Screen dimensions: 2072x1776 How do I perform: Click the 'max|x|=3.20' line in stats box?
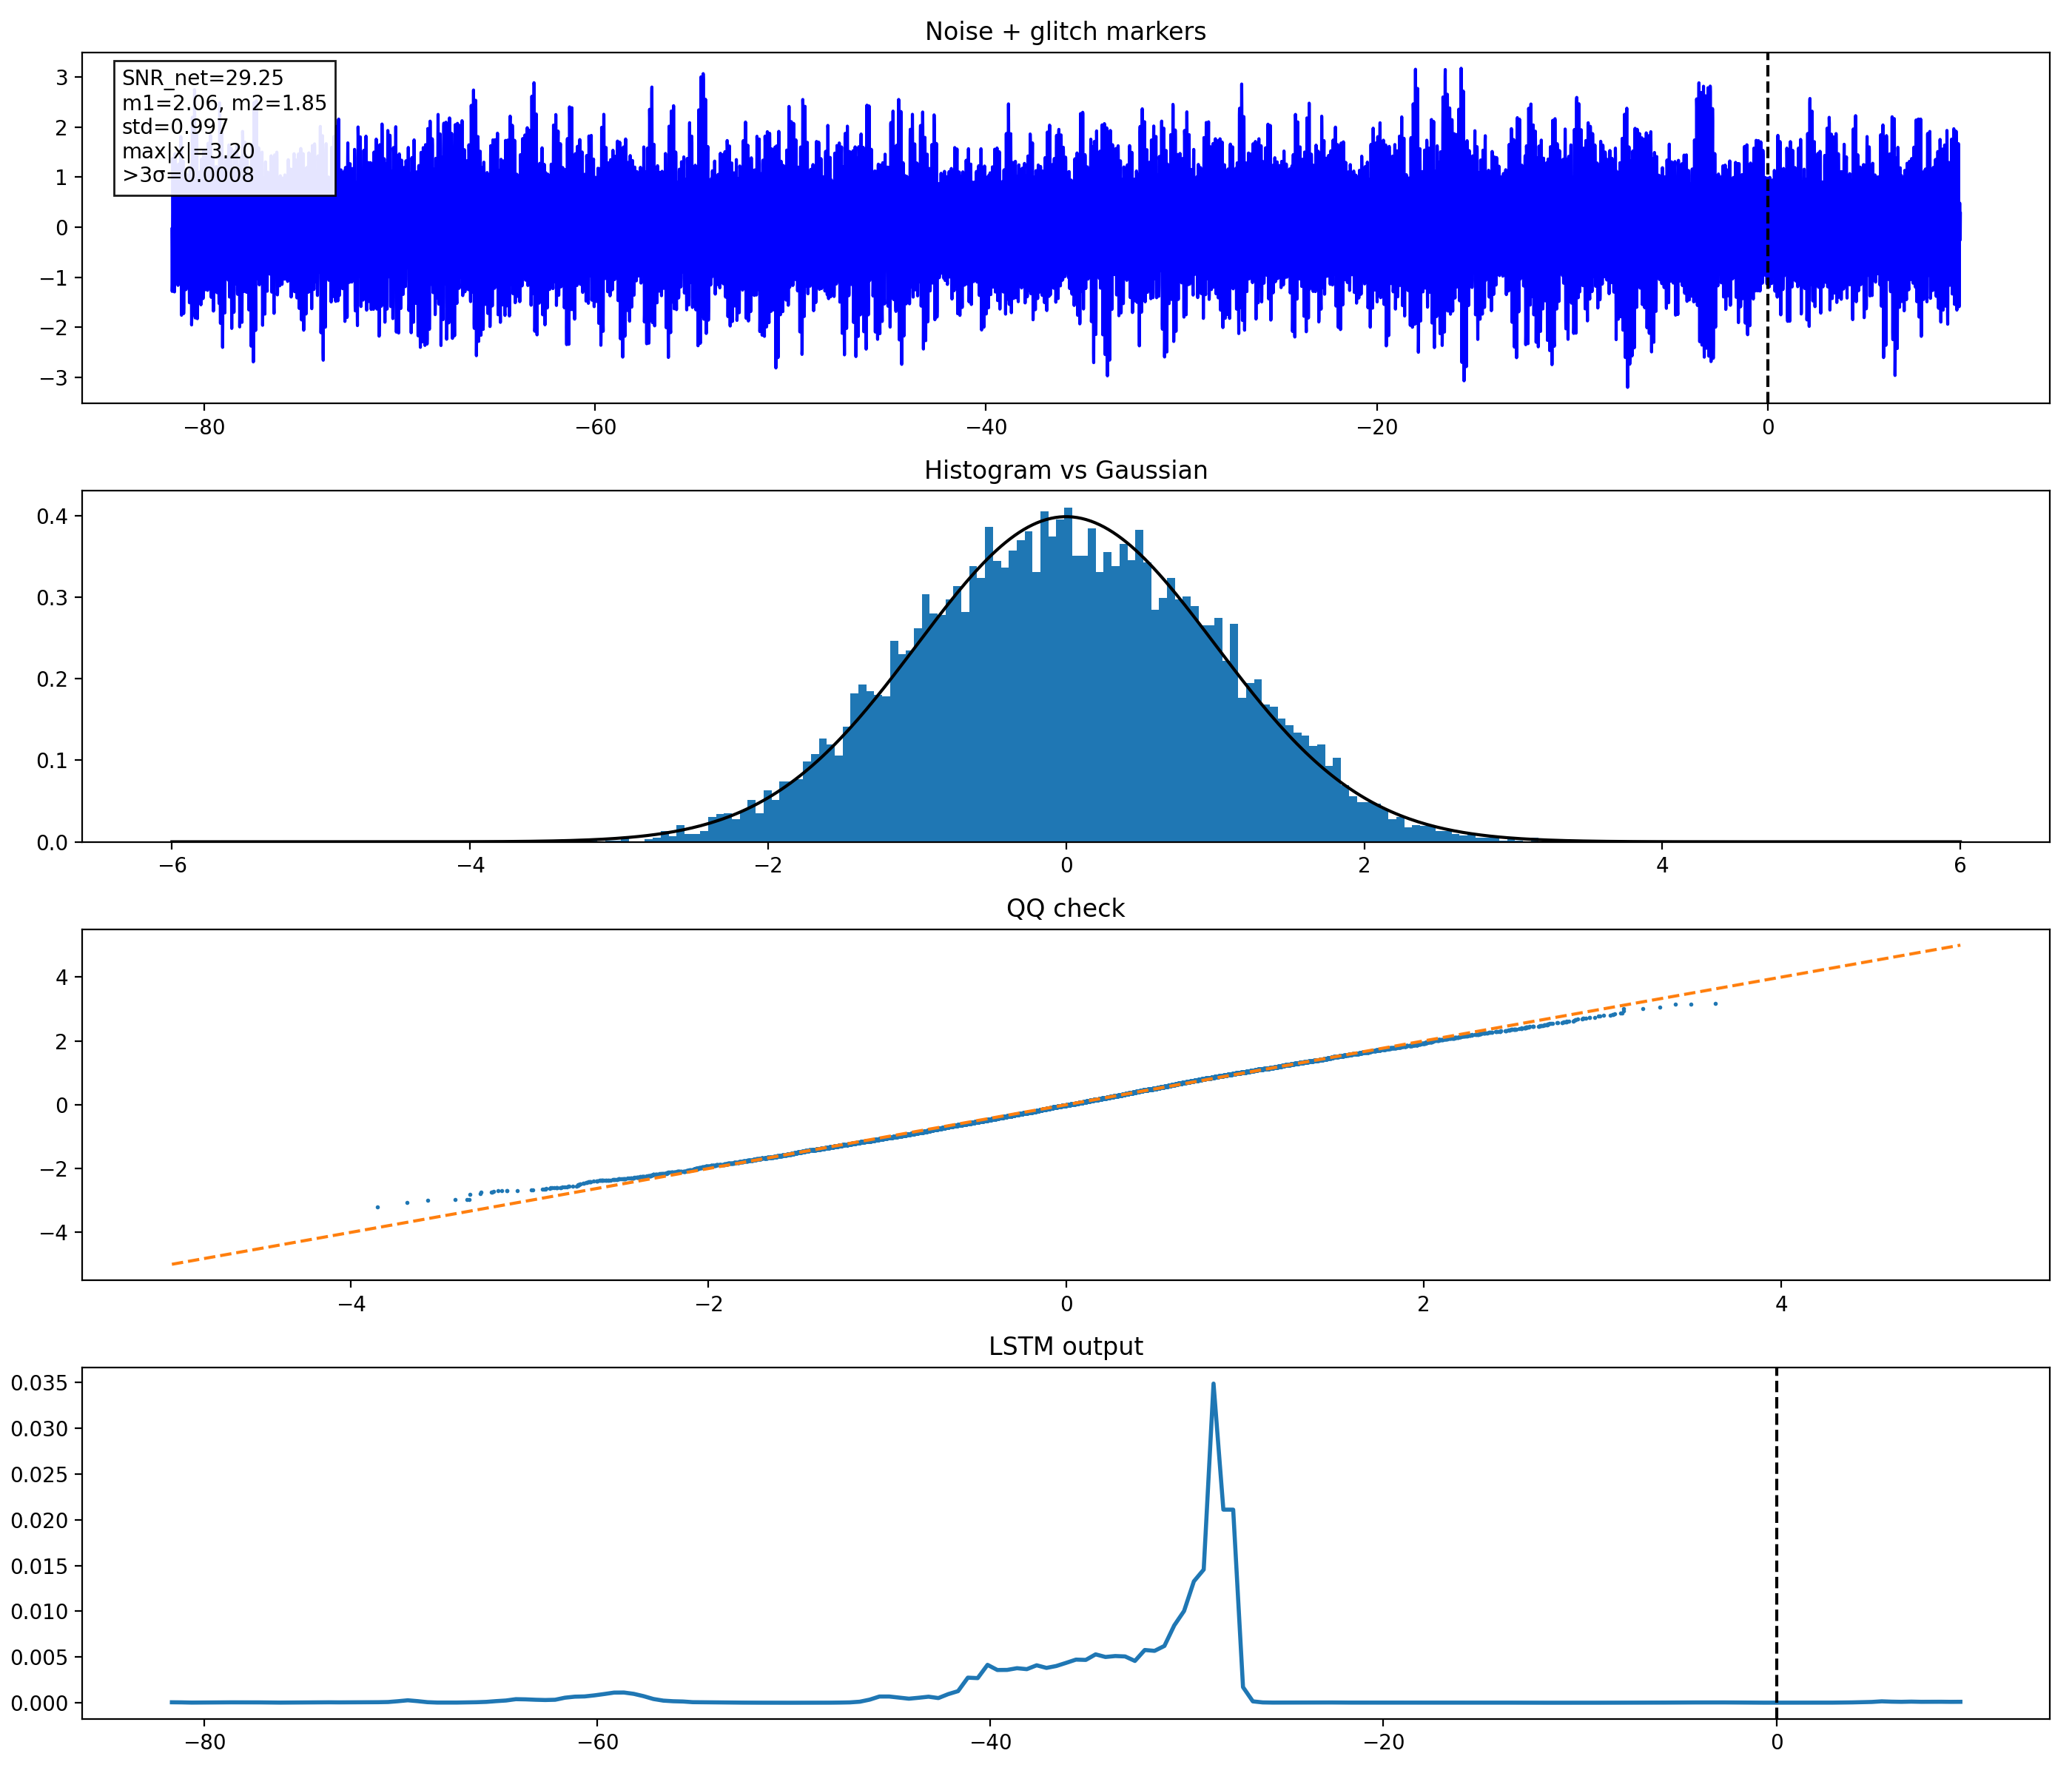point(188,152)
